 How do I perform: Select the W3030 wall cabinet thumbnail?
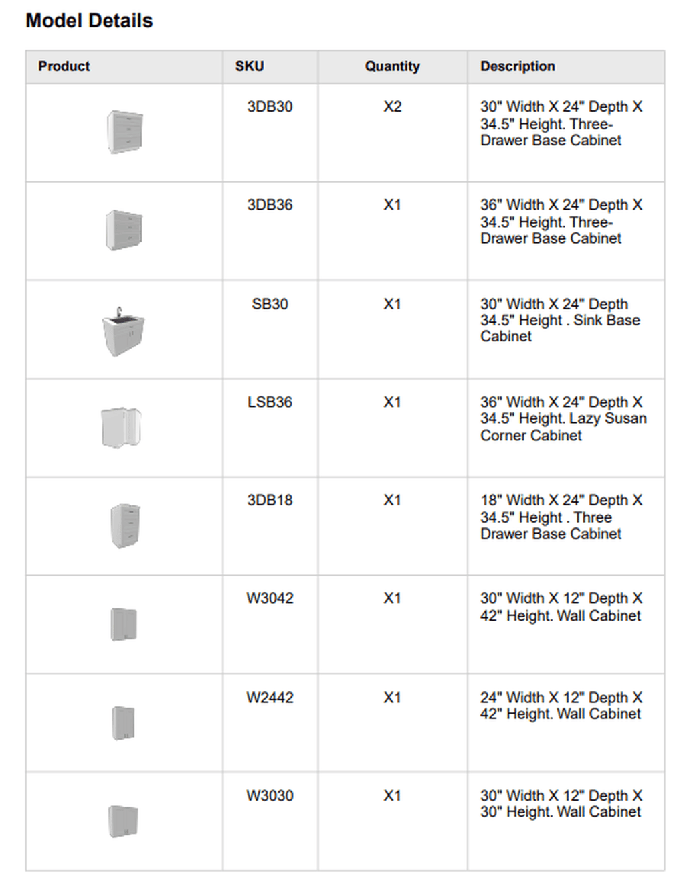[x=124, y=821]
